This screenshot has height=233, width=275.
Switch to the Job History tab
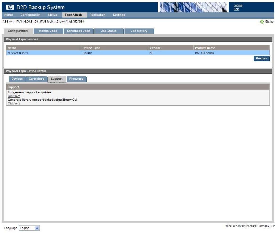pos(139,31)
